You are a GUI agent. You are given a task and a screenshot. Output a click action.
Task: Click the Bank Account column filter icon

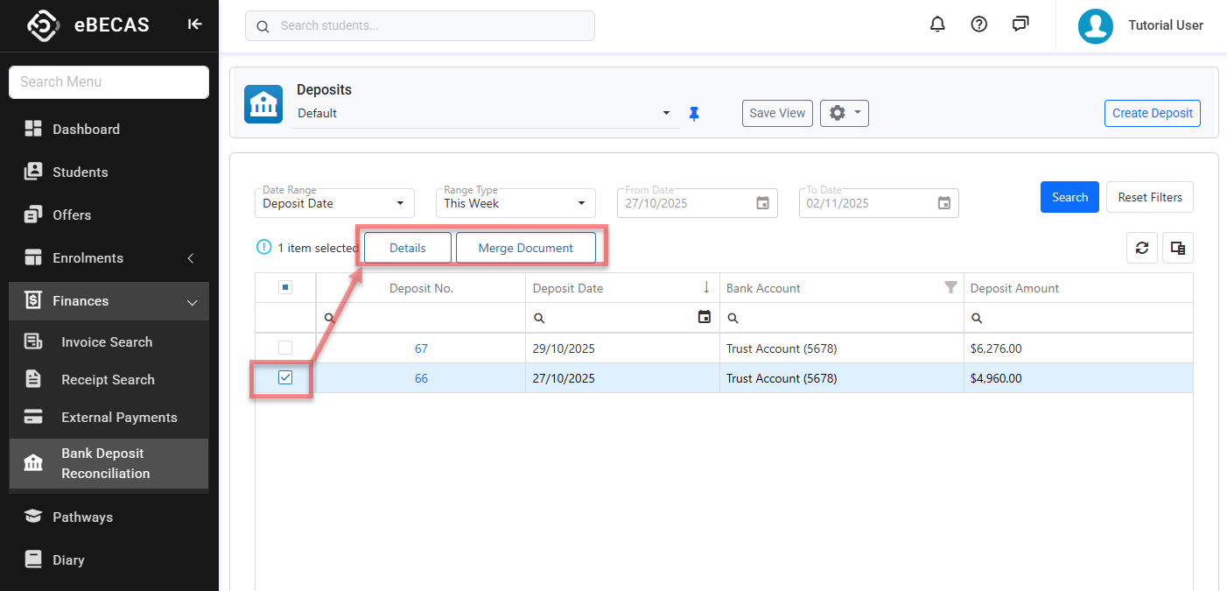tap(950, 287)
